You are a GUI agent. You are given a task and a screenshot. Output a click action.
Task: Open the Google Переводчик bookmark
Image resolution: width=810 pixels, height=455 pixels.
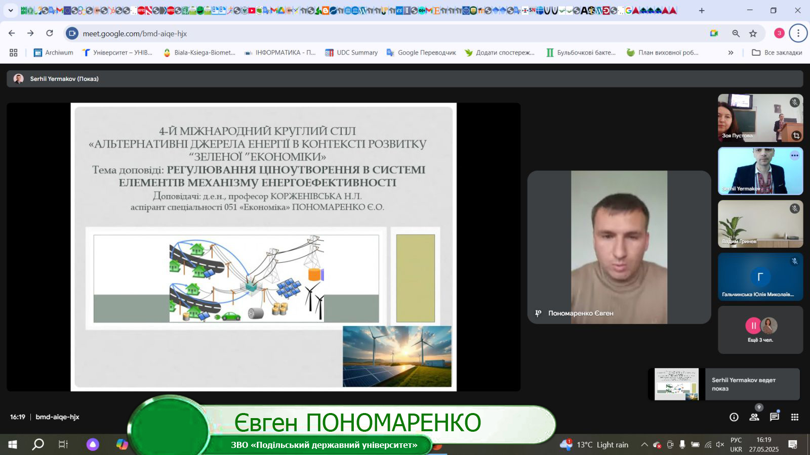coord(421,53)
